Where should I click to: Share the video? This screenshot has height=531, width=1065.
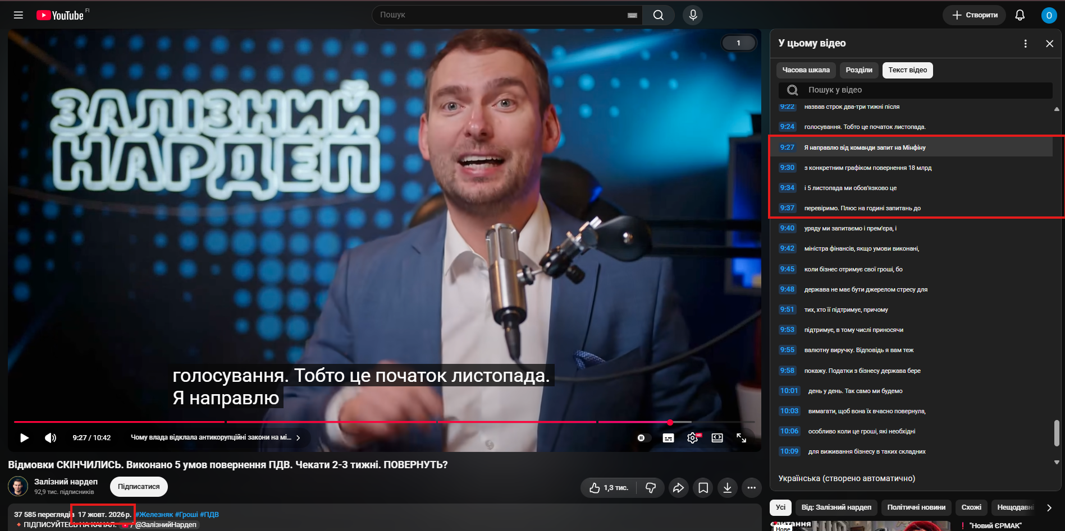(678, 488)
